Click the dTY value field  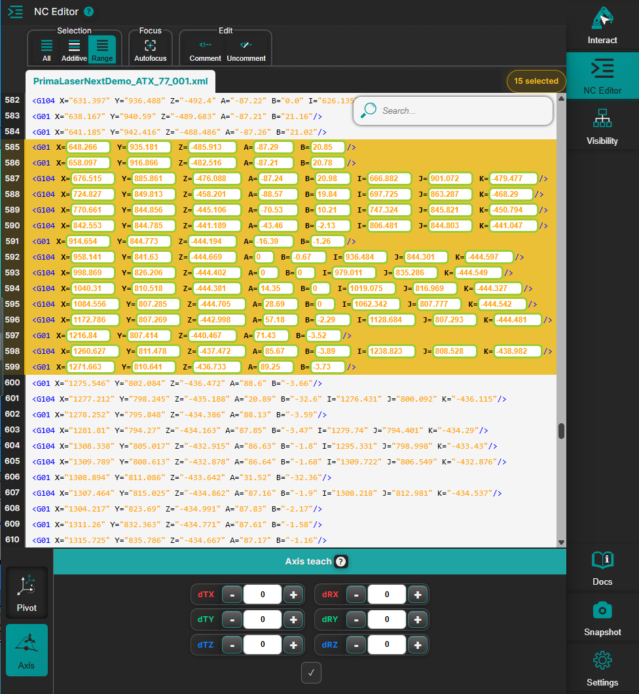click(263, 619)
